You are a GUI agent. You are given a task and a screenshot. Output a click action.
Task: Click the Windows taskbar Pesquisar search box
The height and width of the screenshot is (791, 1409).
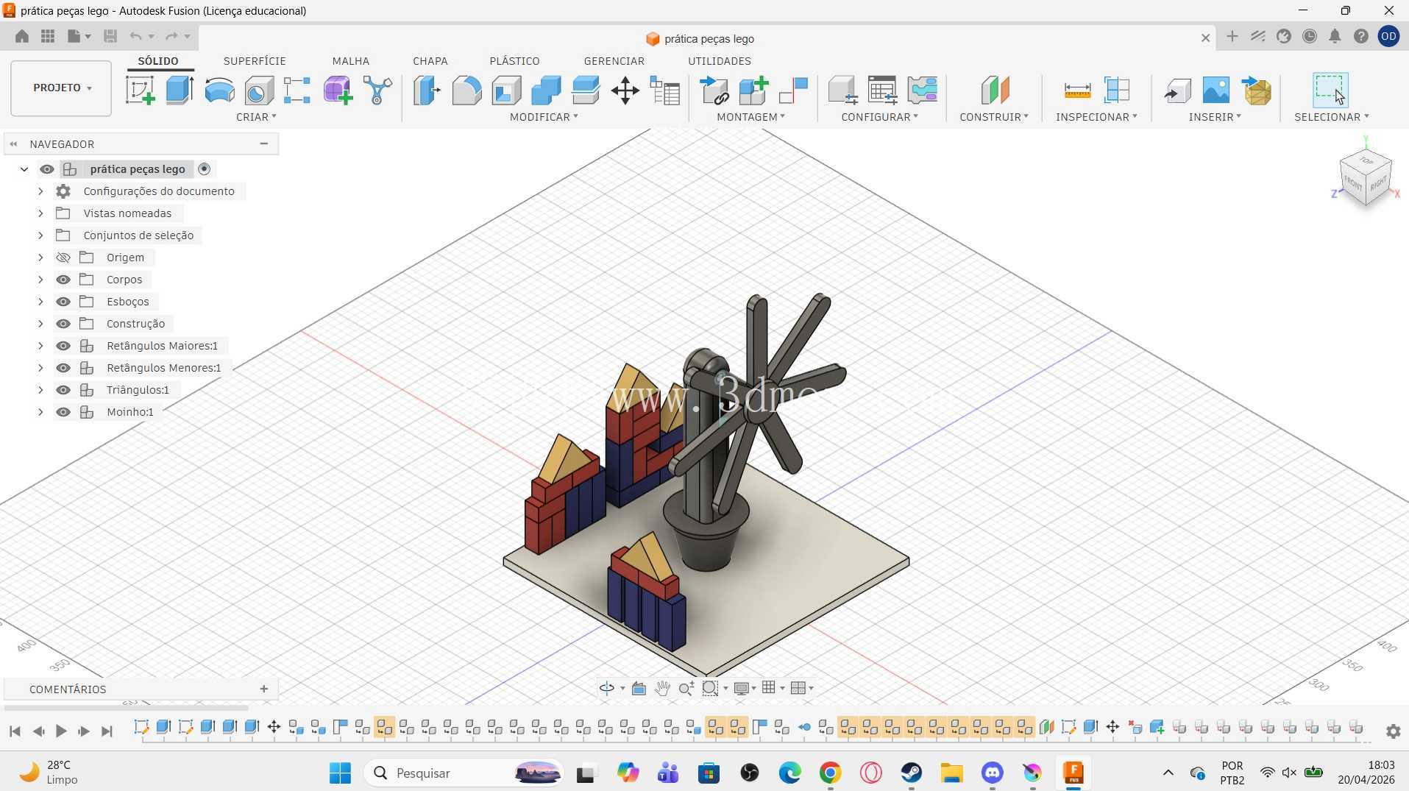pos(465,773)
